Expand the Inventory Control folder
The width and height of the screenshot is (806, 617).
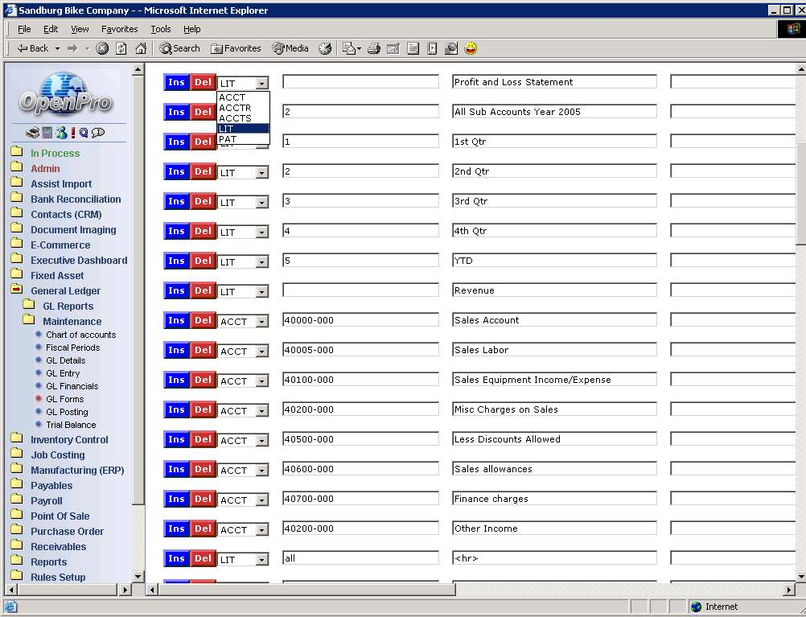(69, 439)
